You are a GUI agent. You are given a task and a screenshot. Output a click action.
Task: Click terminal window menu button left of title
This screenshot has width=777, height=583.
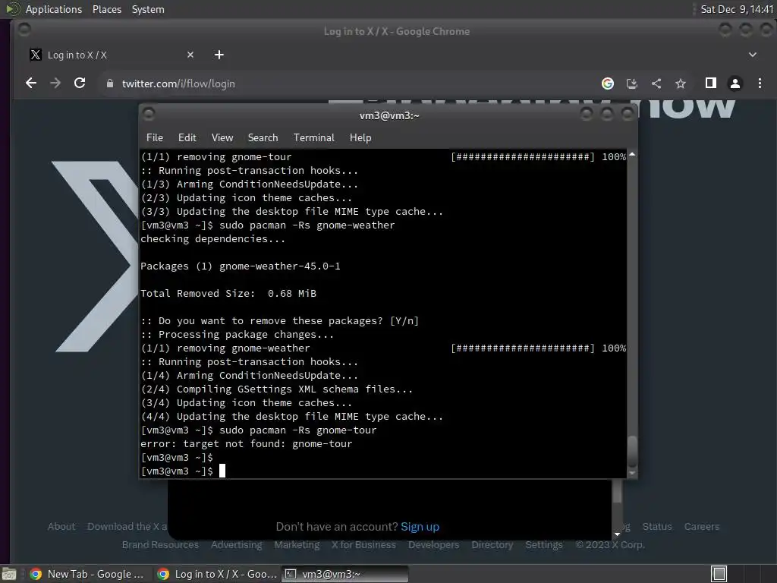149,115
